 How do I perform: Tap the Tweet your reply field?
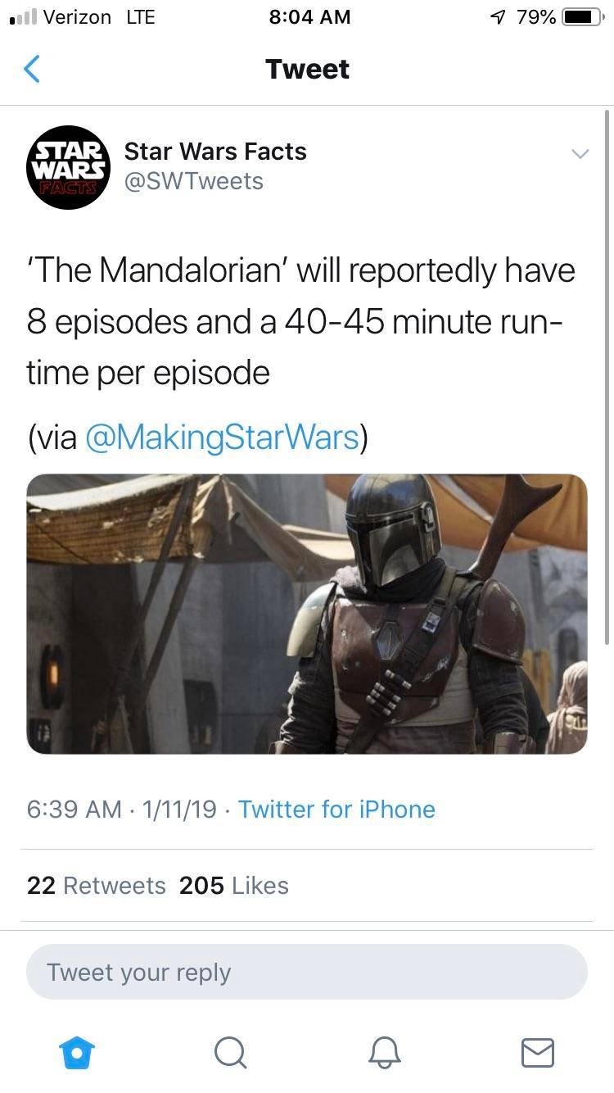point(307,972)
